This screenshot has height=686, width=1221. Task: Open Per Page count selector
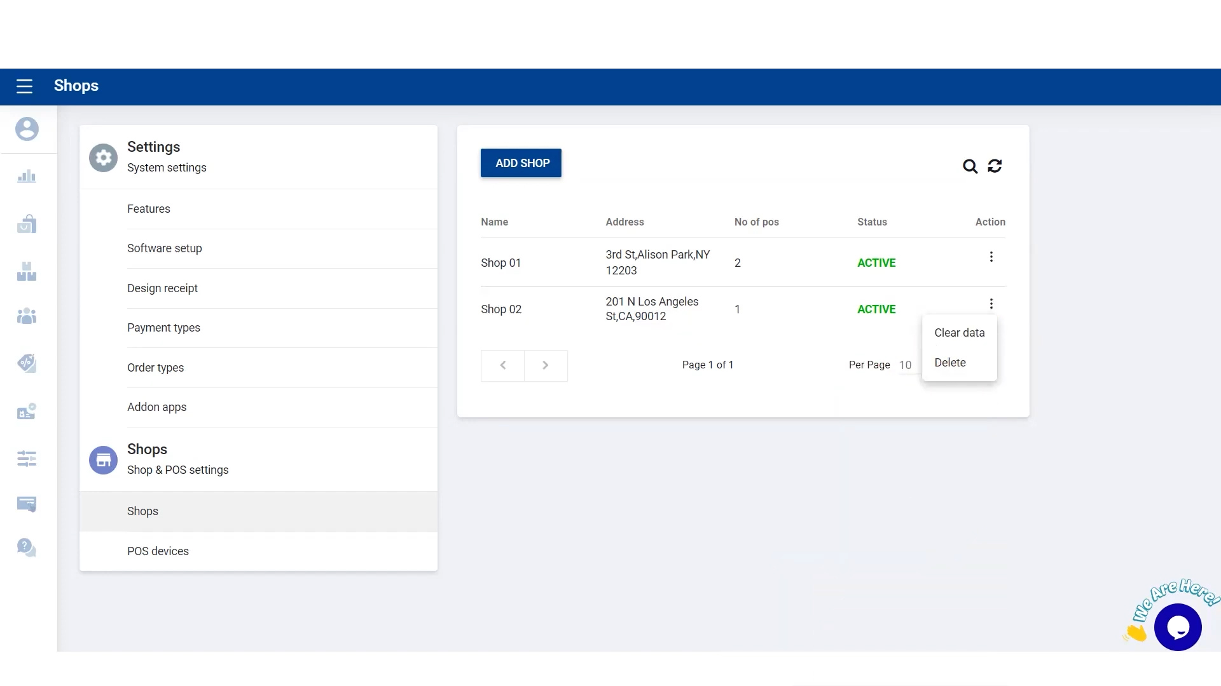click(x=906, y=365)
